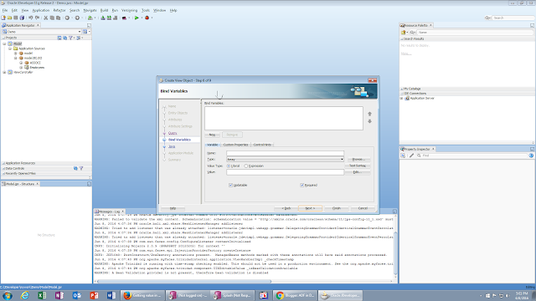The image size is (536, 301).
Task: Click the Browse button beside Type
Action: [x=358, y=160]
